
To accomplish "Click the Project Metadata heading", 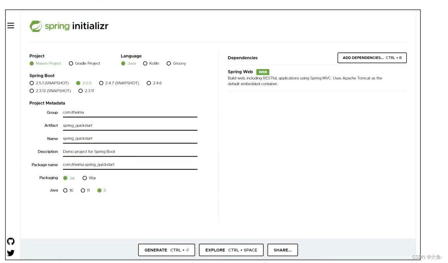I will pos(47,103).
